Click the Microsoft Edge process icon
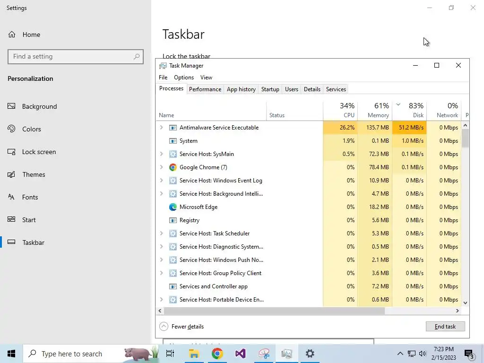The height and width of the screenshot is (363, 484). pyautogui.click(x=173, y=207)
